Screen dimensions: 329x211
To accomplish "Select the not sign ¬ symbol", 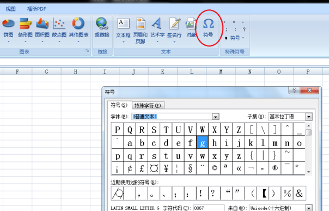I will (x=251, y=168).
